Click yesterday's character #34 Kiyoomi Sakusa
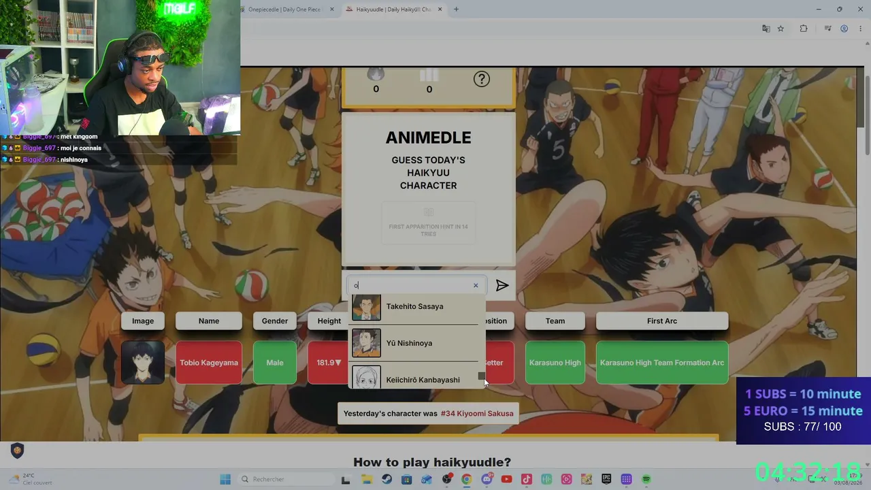Image resolution: width=871 pixels, height=490 pixels. tap(477, 414)
